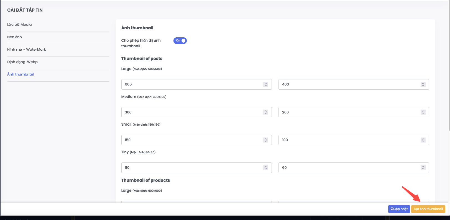
Task: Open the Nén ảnh settings section
Action: click(x=14, y=37)
